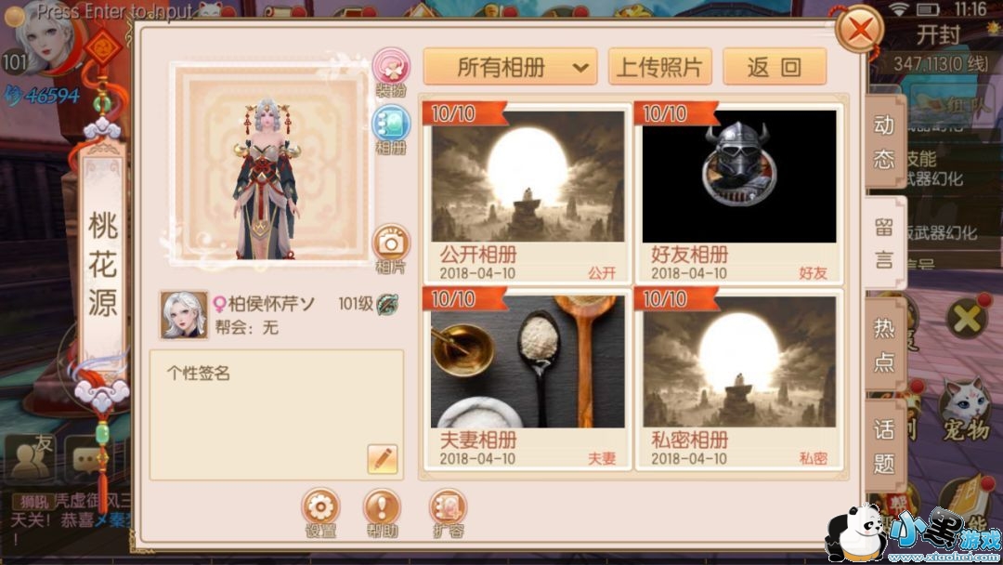Open the 装扮 dress-up icon
This screenshot has height=565, width=1003.
tap(391, 72)
